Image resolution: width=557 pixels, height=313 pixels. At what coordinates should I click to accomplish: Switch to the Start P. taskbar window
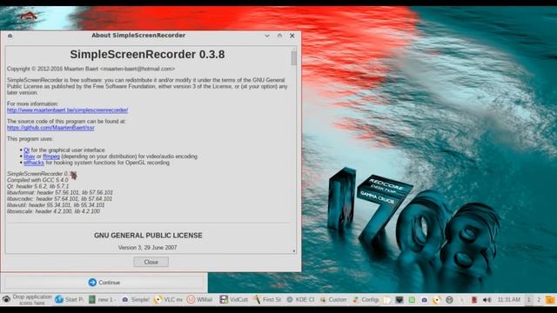coord(70,299)
